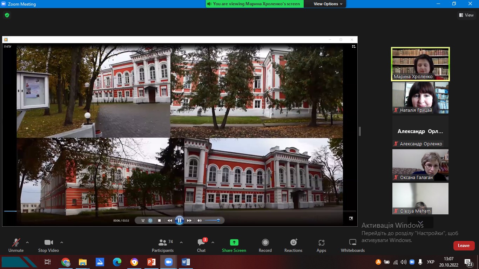The height and width of the screenshot is (269, 479).
Task: Select Оксана Галаган video thumbnail
Action: point(420,165)
